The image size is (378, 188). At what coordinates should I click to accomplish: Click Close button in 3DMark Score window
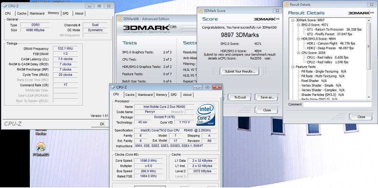[x=267, y=110]
